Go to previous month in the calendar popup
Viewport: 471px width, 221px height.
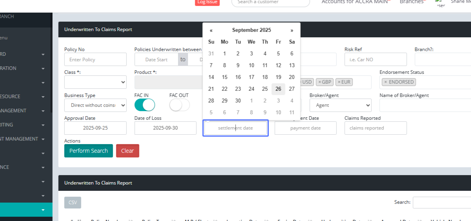(211, 30)
